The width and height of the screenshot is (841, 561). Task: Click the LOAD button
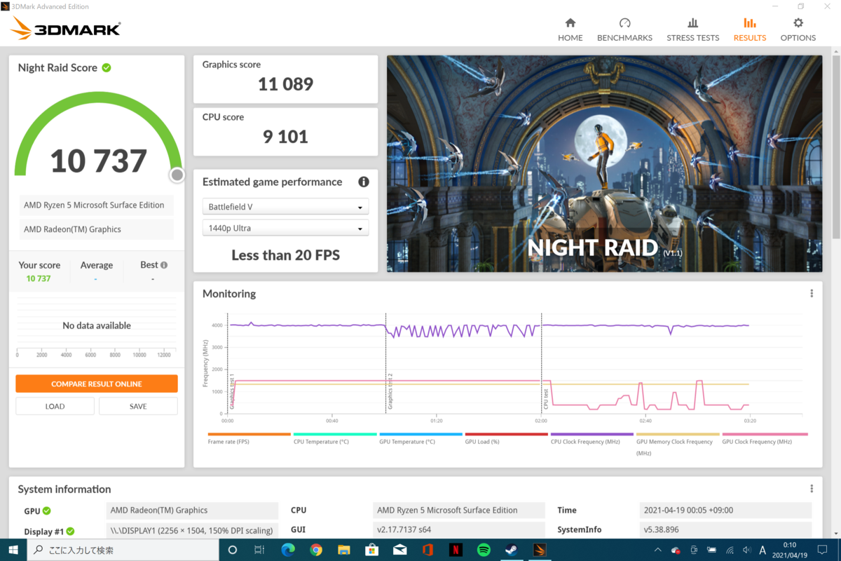(55, 406)
